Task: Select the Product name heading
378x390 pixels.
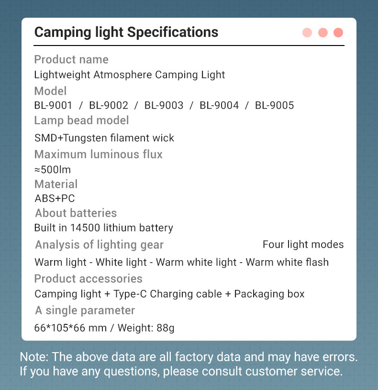Action: [x=71, y=59]
